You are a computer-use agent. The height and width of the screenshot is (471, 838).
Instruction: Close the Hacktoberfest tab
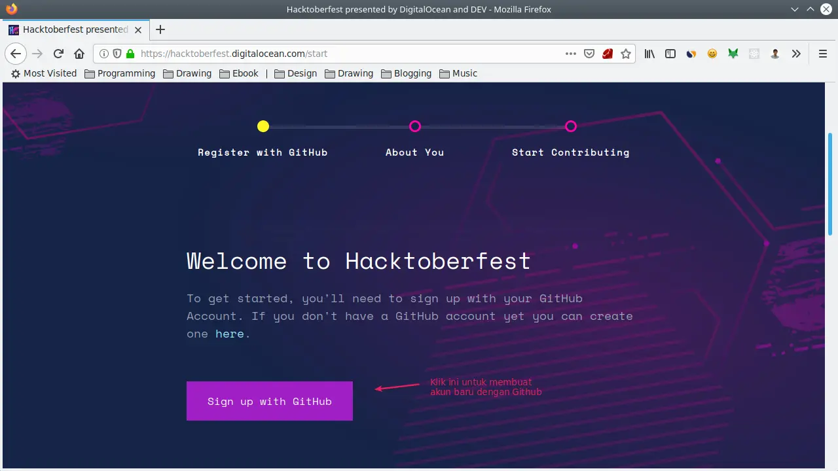138,29
